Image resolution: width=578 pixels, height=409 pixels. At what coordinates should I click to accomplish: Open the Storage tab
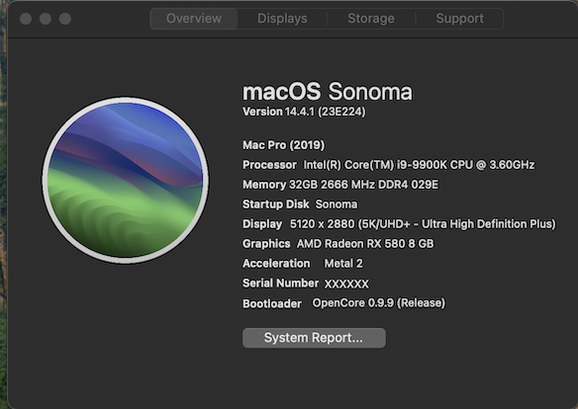[371, 19]
